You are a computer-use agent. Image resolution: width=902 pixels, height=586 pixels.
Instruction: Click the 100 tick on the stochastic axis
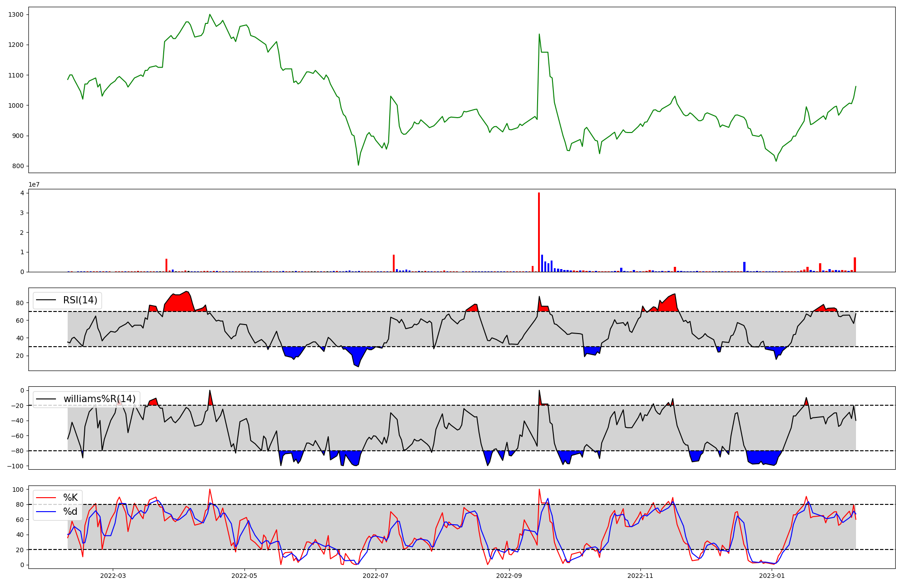pyautogui.click(x=18, y=490)
